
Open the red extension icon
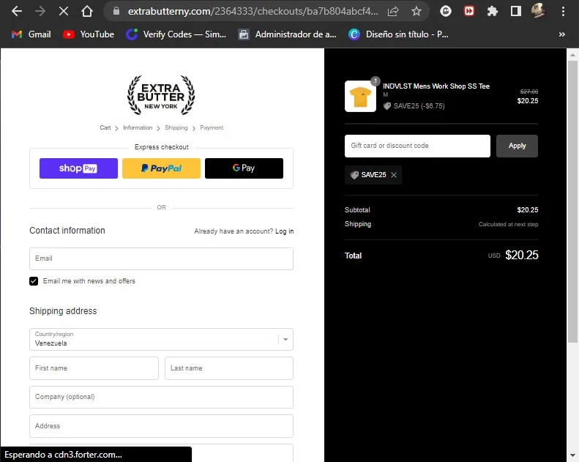coord(469,12)
